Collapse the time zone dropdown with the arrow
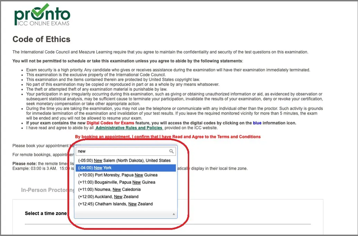This screenshot has width=358, height=236. (174, 214)
